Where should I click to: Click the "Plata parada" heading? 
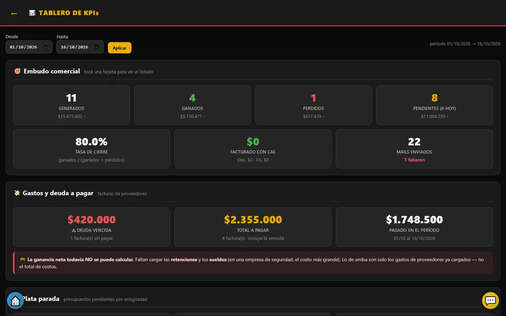coord(40,299)
